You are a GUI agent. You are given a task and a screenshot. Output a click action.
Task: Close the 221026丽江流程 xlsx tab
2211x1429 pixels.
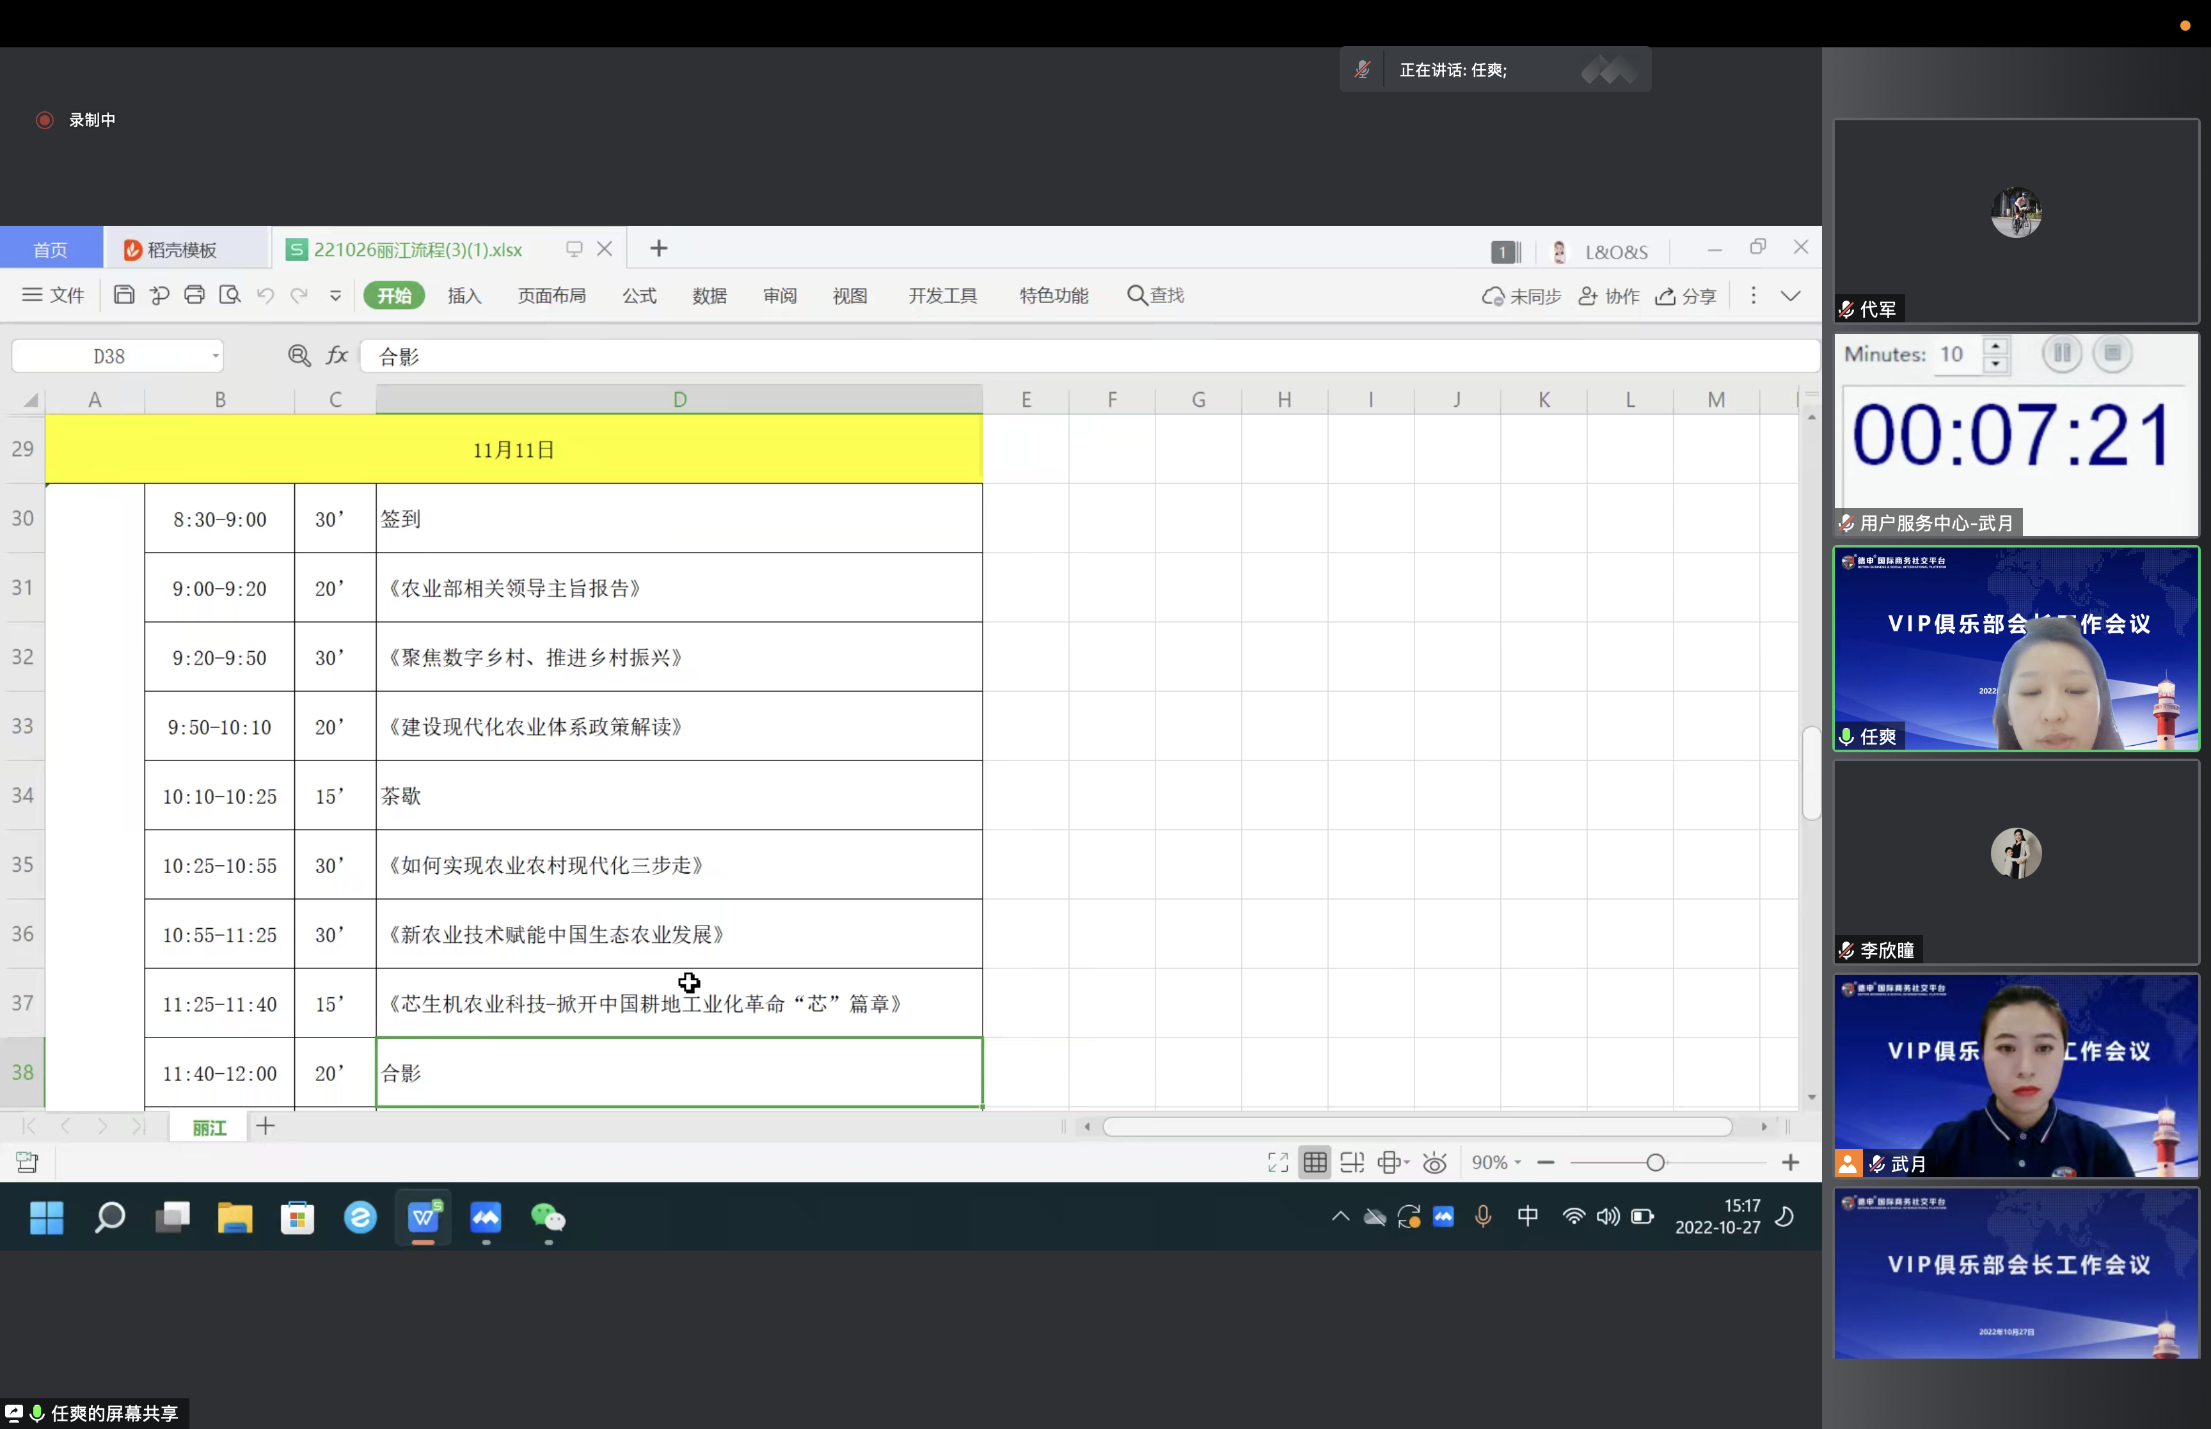pos(605,249)
